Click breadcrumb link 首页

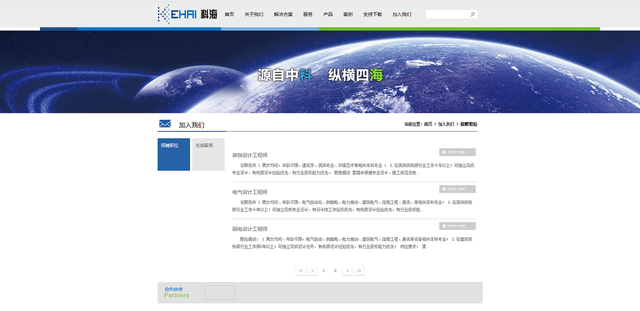tap(428, 124)
